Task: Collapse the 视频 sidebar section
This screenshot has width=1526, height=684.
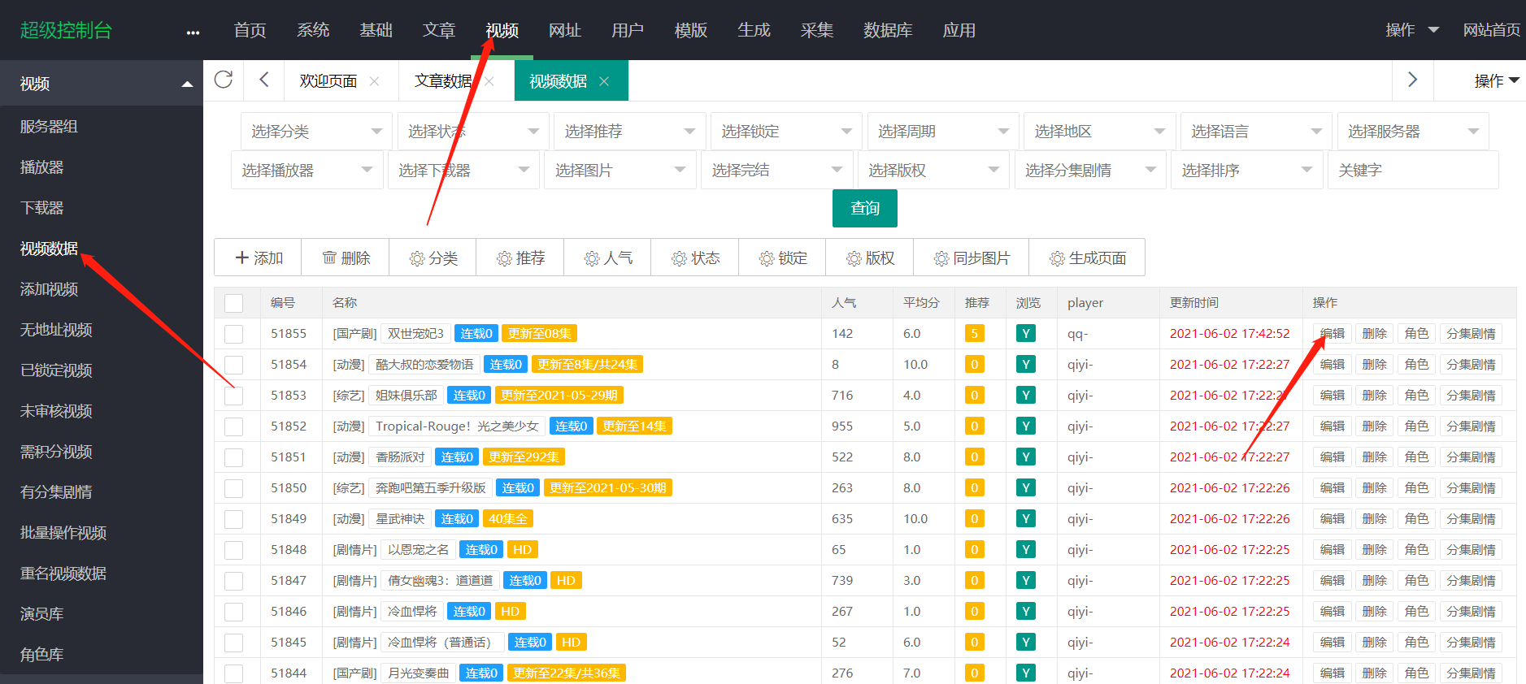Action: coord(102,83)
